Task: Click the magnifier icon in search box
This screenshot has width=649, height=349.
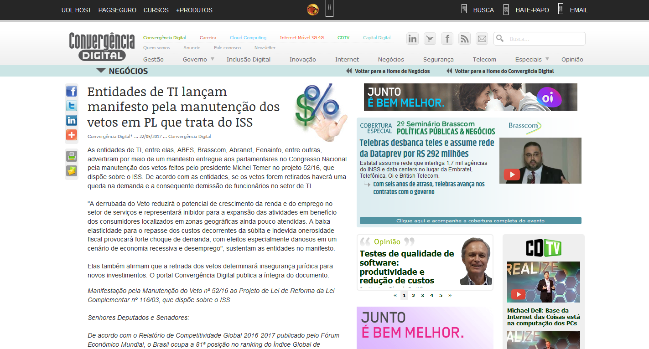Action: (x=500, y=39)
